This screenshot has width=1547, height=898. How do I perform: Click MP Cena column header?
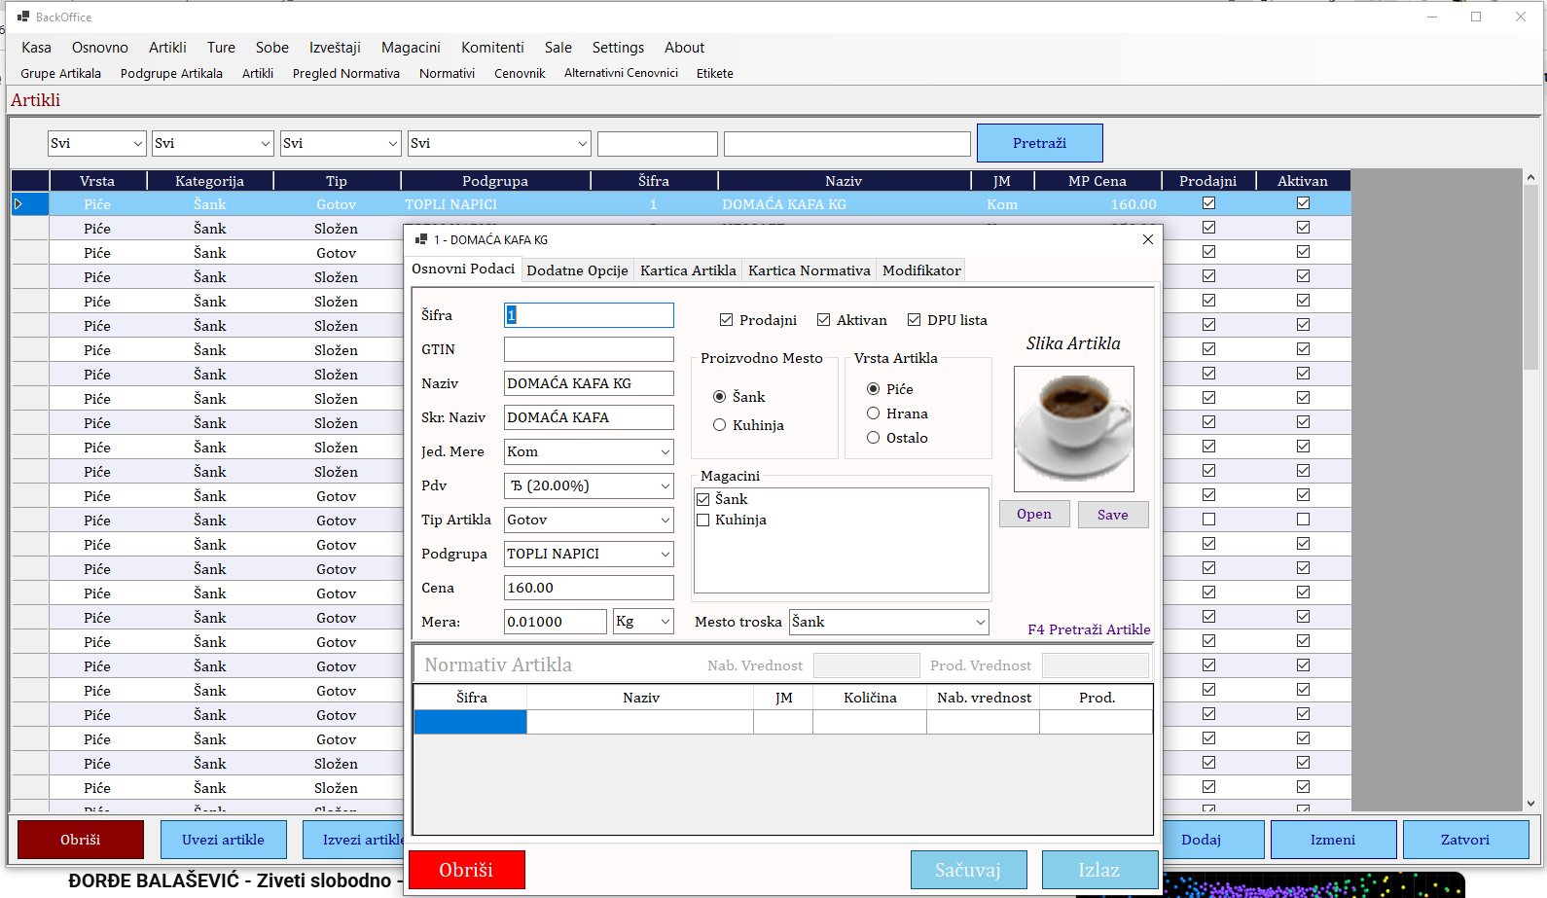[1097, 181]
